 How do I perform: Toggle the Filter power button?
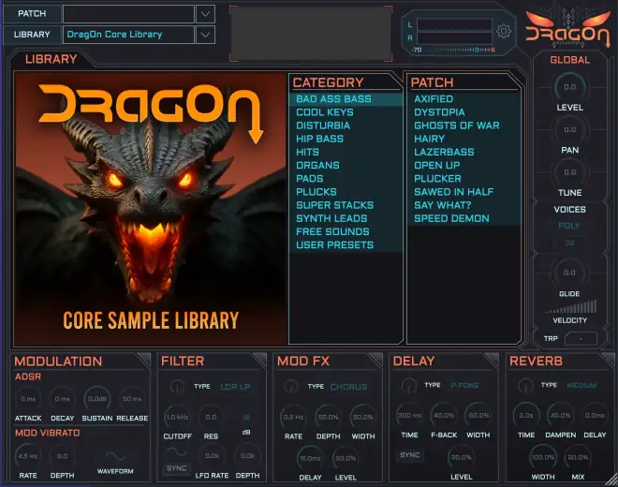[177, 387]
